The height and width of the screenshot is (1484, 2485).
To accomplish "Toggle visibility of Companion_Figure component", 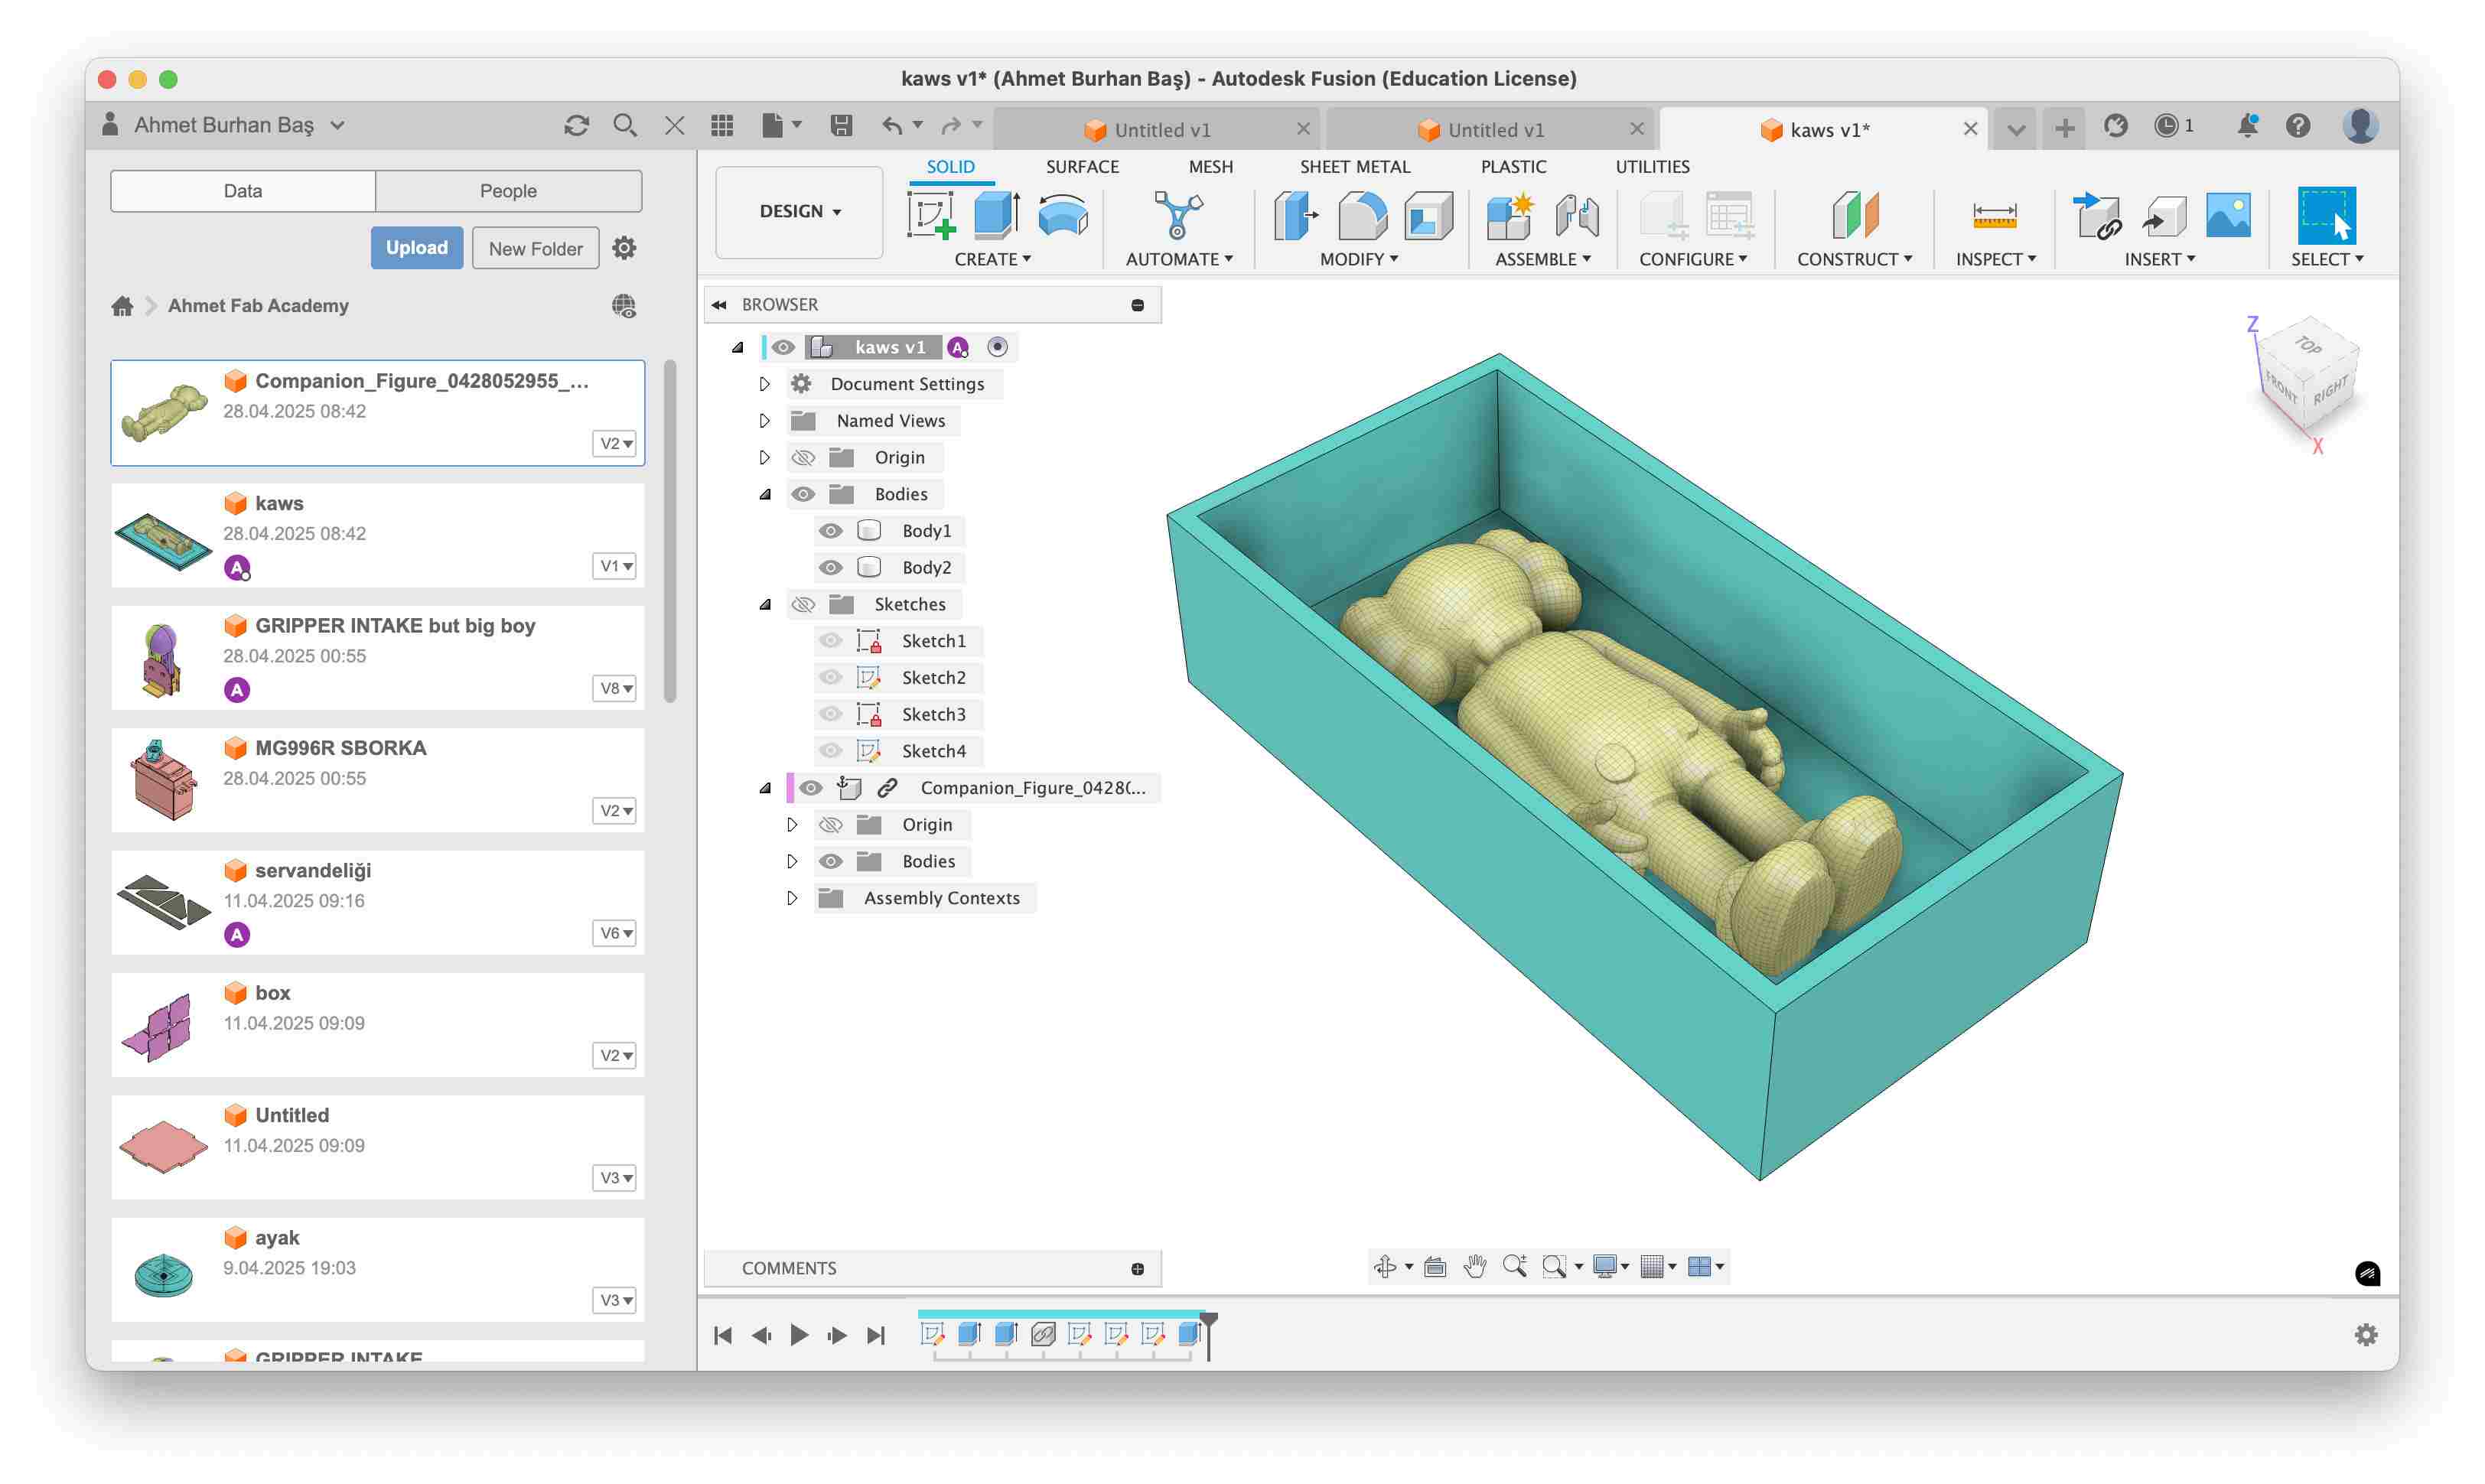I will [811, 788].
